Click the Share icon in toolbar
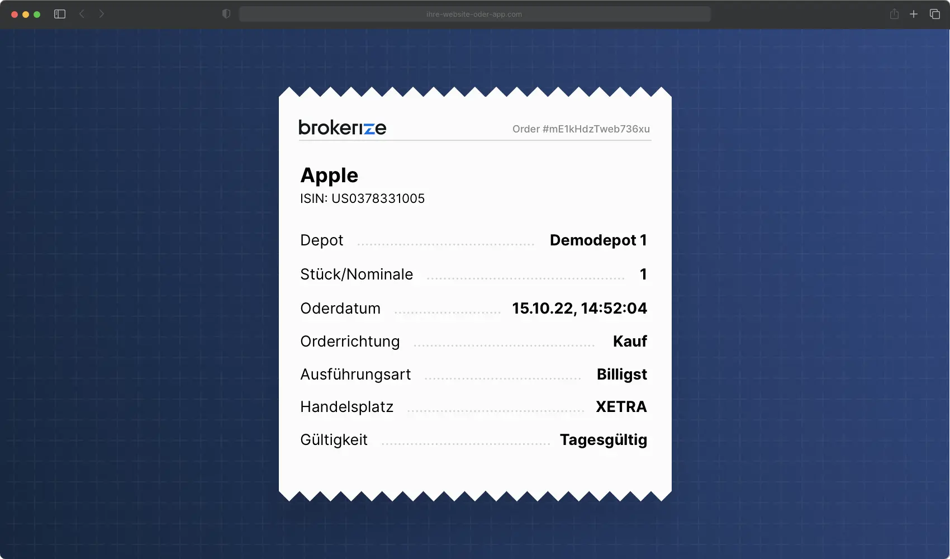950x559 pixels. point(894,14)
